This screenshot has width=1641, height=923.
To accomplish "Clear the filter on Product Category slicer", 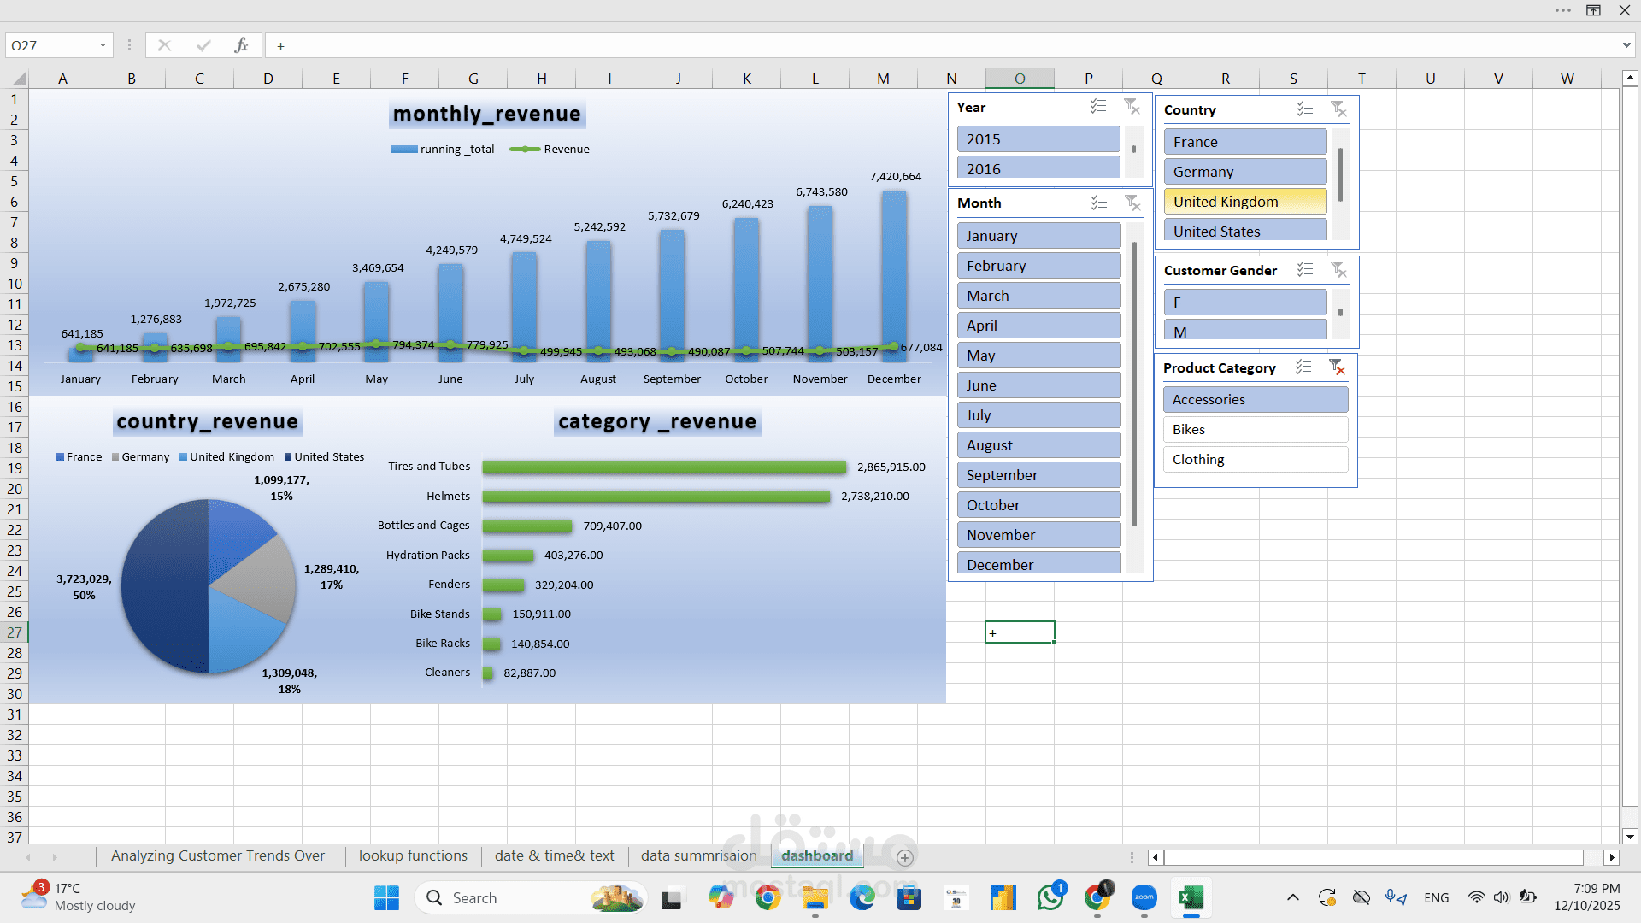I will pyautogui.click(x=1338, y=367).
